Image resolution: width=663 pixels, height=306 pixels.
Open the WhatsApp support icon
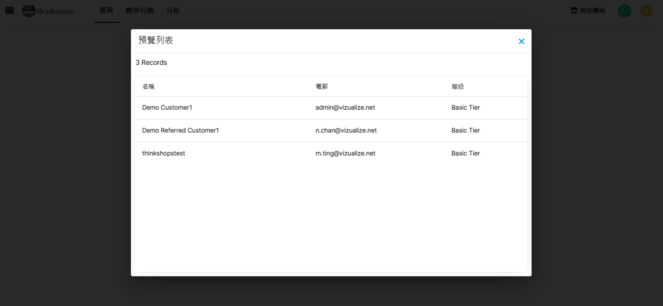(x=624, y=11)
